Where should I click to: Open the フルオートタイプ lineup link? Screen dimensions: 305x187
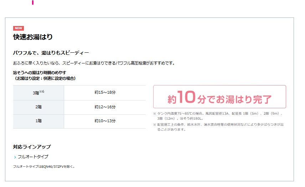(33, 157)
